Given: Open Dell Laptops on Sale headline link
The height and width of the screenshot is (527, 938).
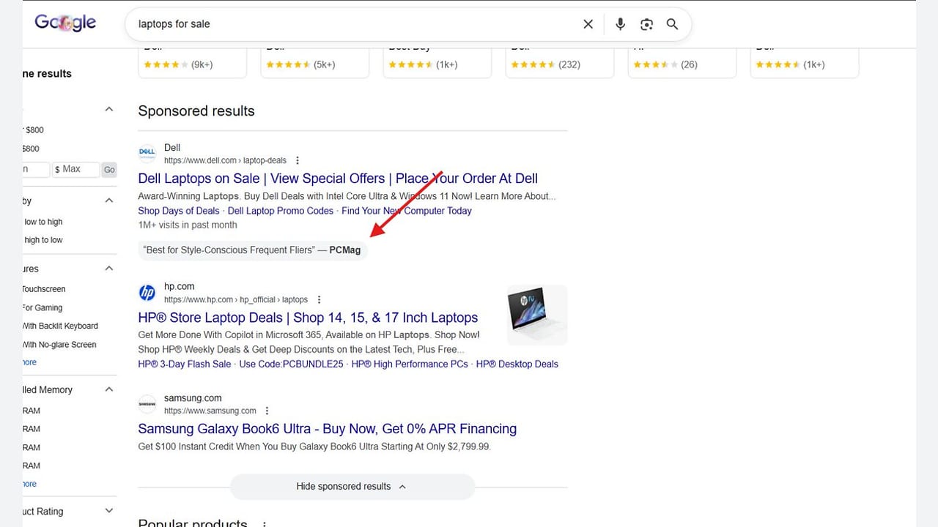Looking at the screenshot, I should 338,179.
